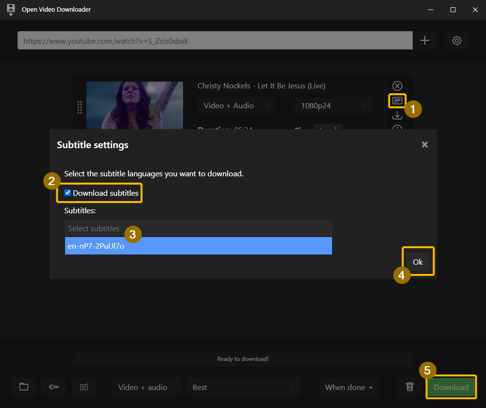Open bottom Video + audio type dropdown
This screenshot has width=486, height=408.
pos(147,387)
